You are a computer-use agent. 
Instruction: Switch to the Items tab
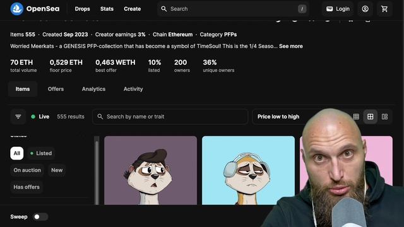click(23, 89)
